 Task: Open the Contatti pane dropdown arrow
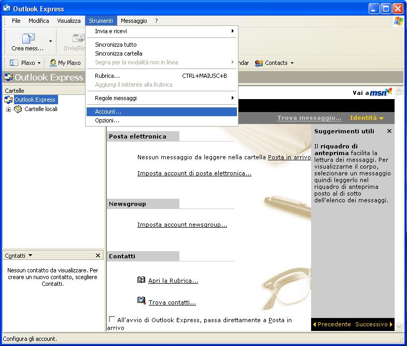pyautogui.click(x=30, y=255)
